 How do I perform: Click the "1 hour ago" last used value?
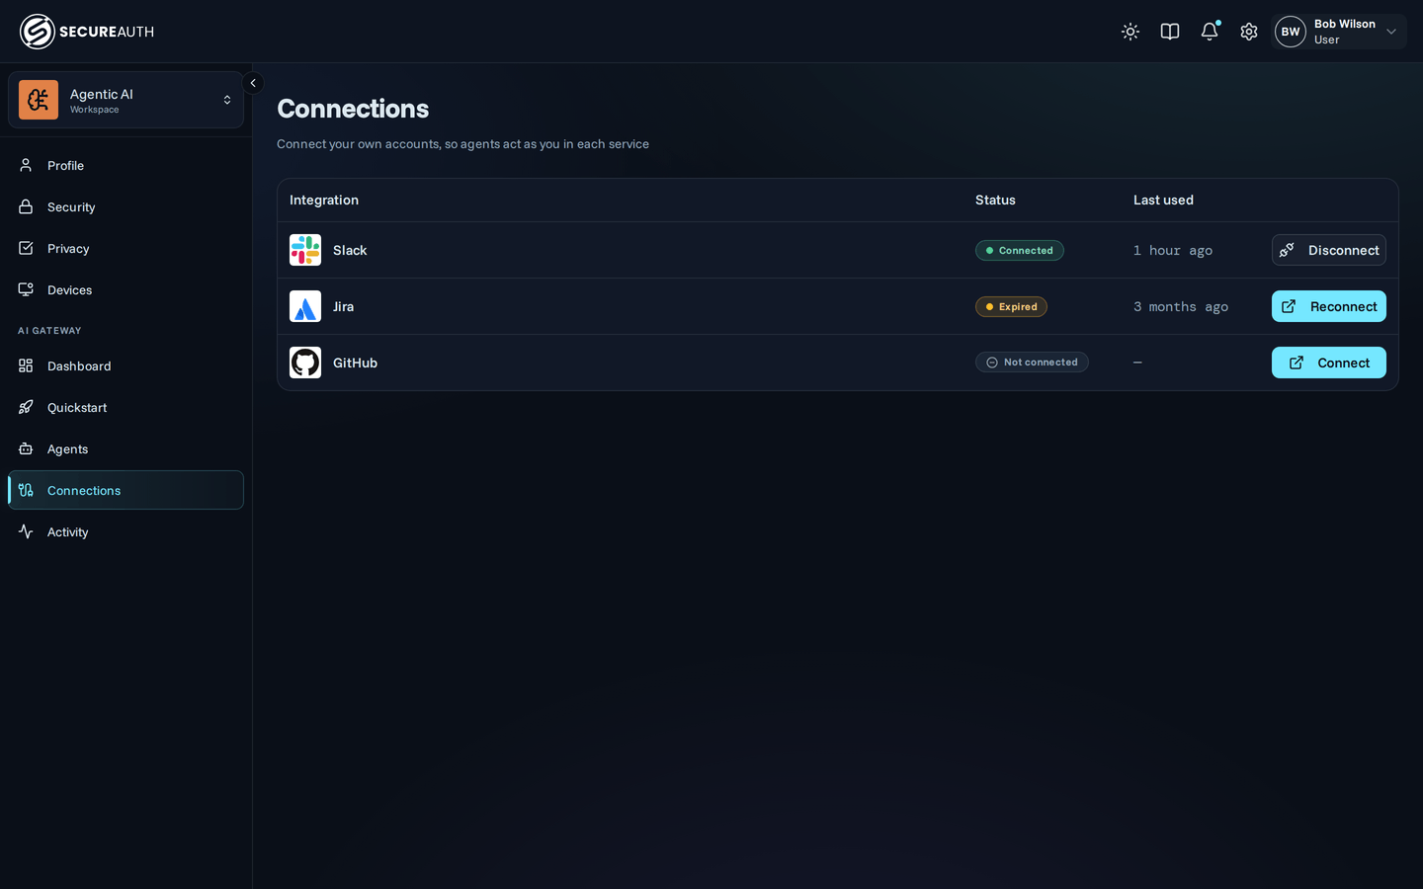(x=1173, y=251)
